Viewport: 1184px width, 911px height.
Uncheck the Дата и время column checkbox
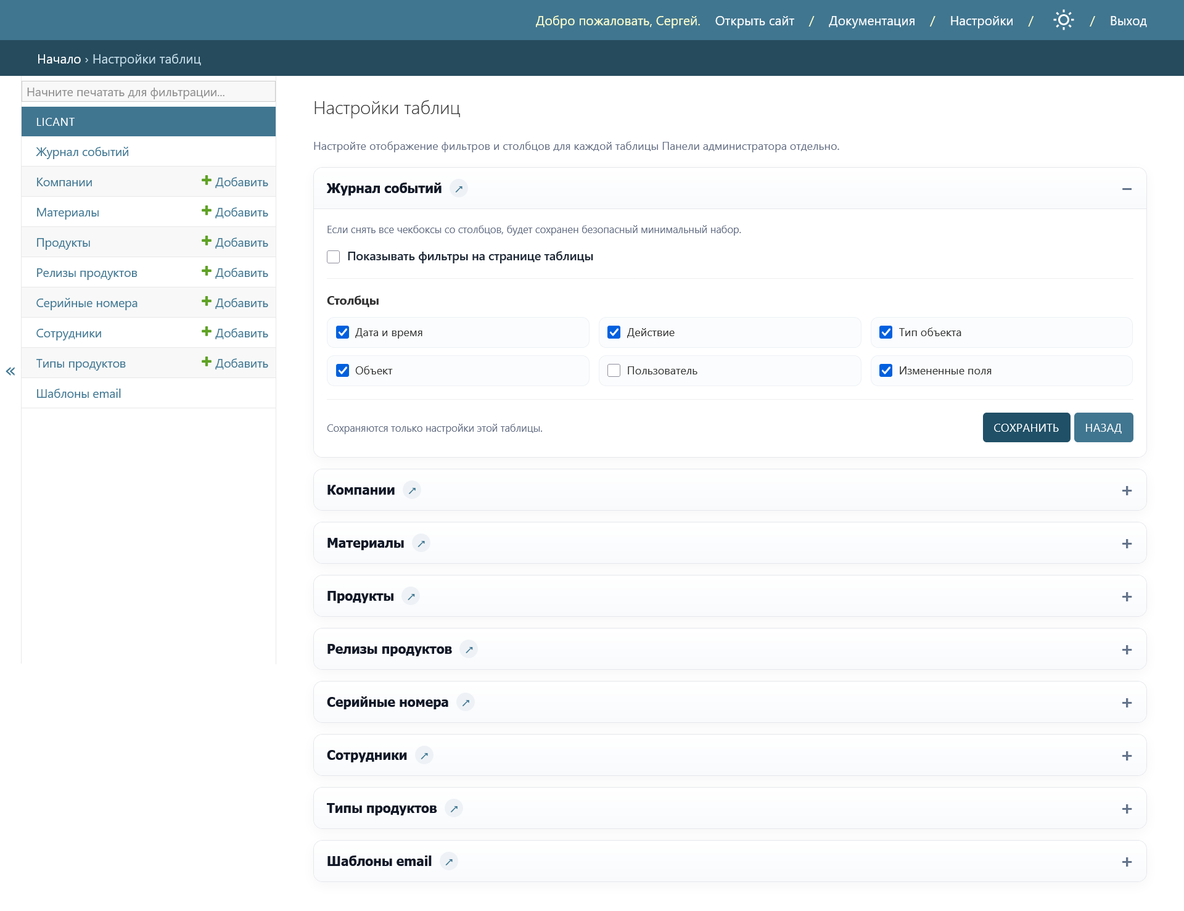click(x=342, y=332)
